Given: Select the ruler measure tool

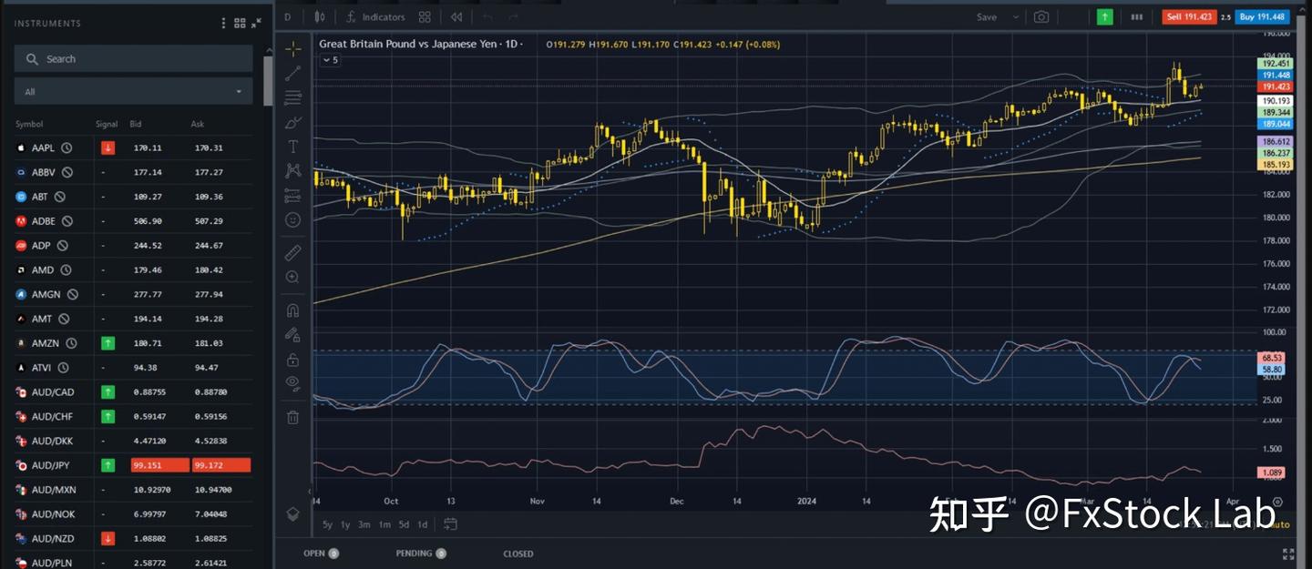Looking at the screenshot, I should click(292, 251).
